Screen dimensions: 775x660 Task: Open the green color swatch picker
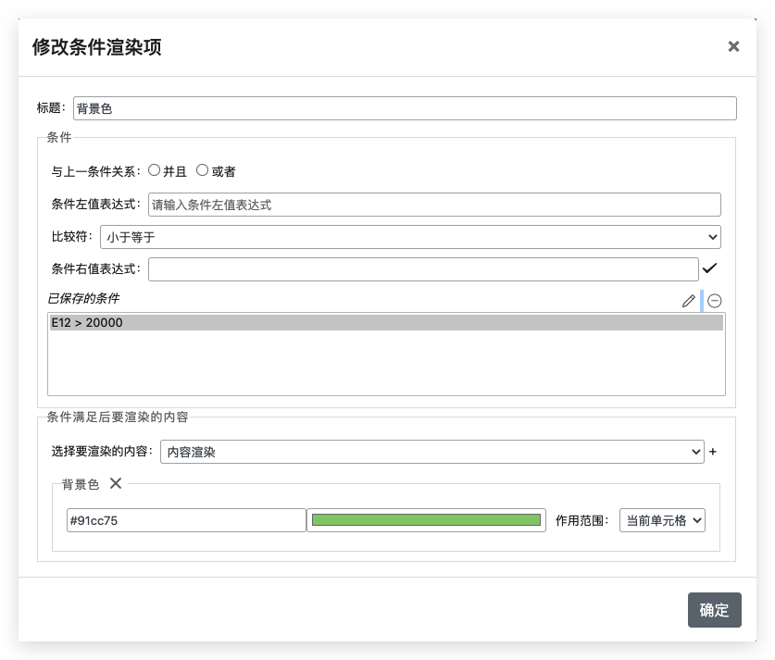pyautogui.click(x=426, y=520)
